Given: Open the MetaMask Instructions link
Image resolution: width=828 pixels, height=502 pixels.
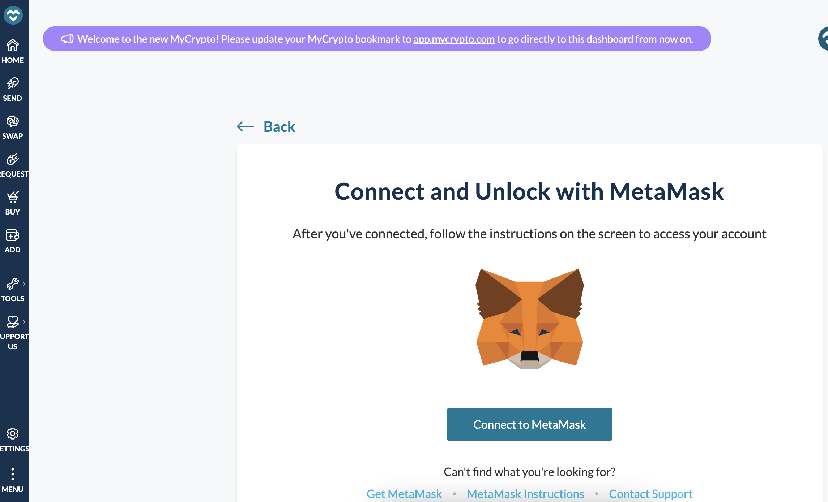Looking at the screenshot, I should (525, 494).
